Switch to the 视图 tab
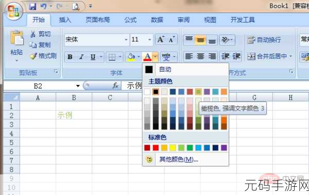Screen dimensions: 309x195 point(210,20)
